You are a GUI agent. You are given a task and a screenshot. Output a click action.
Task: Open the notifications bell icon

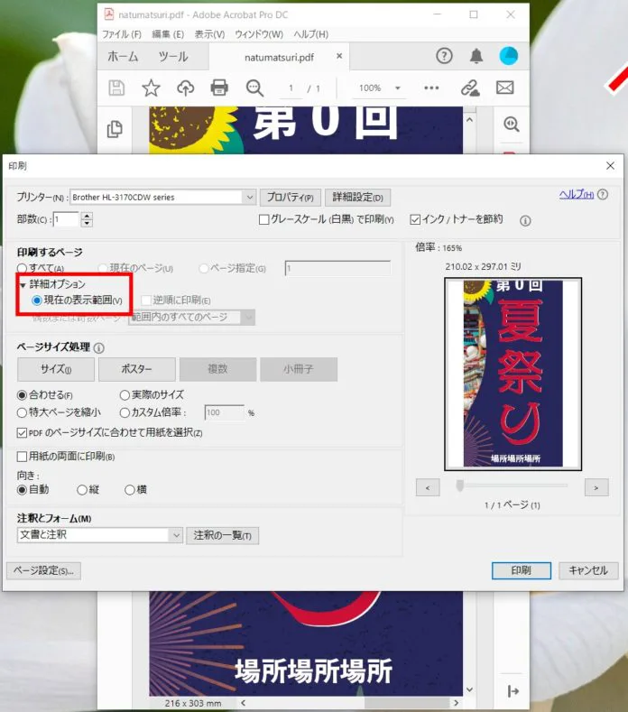476,56
